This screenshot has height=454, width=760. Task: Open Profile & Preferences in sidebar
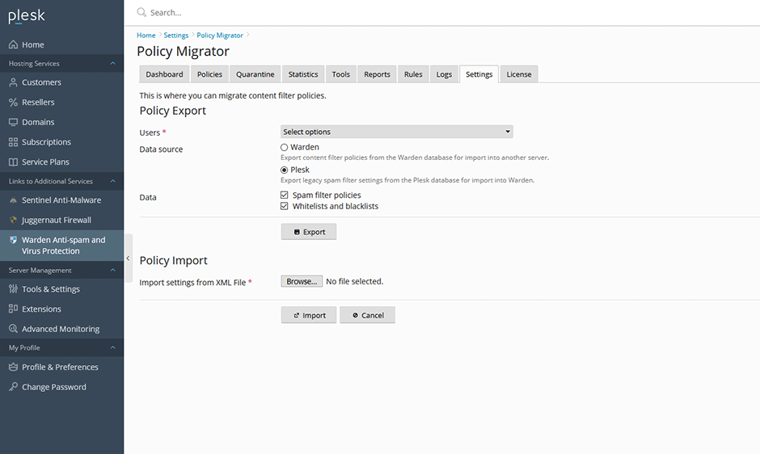[61, 368]
